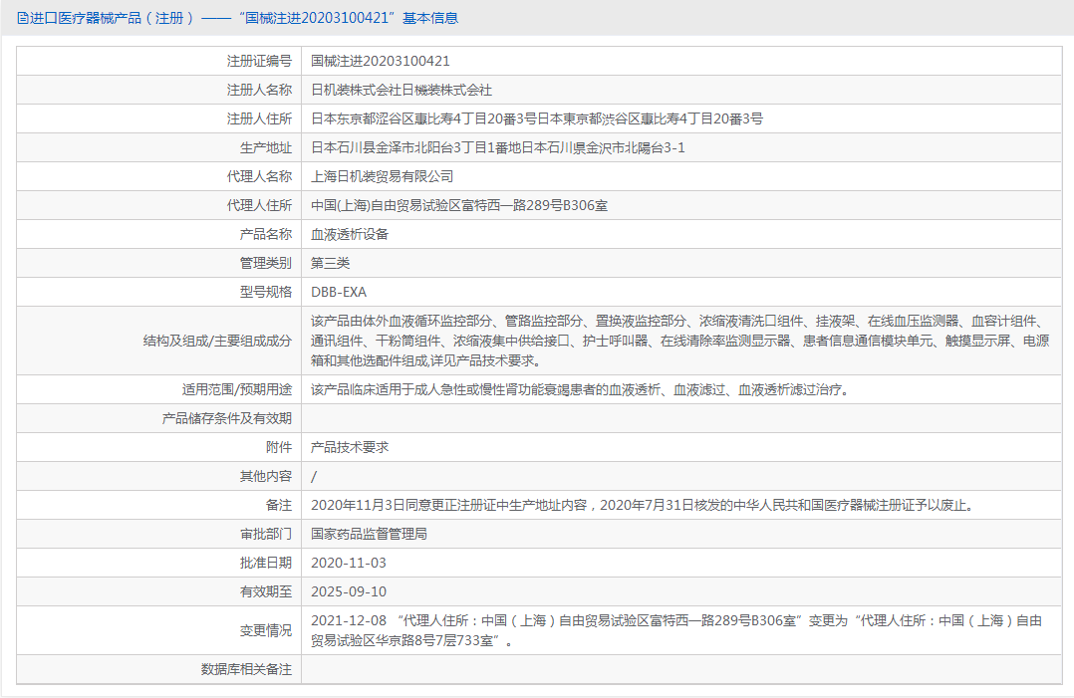Select management class value 第三类

[x=330, y=263]
